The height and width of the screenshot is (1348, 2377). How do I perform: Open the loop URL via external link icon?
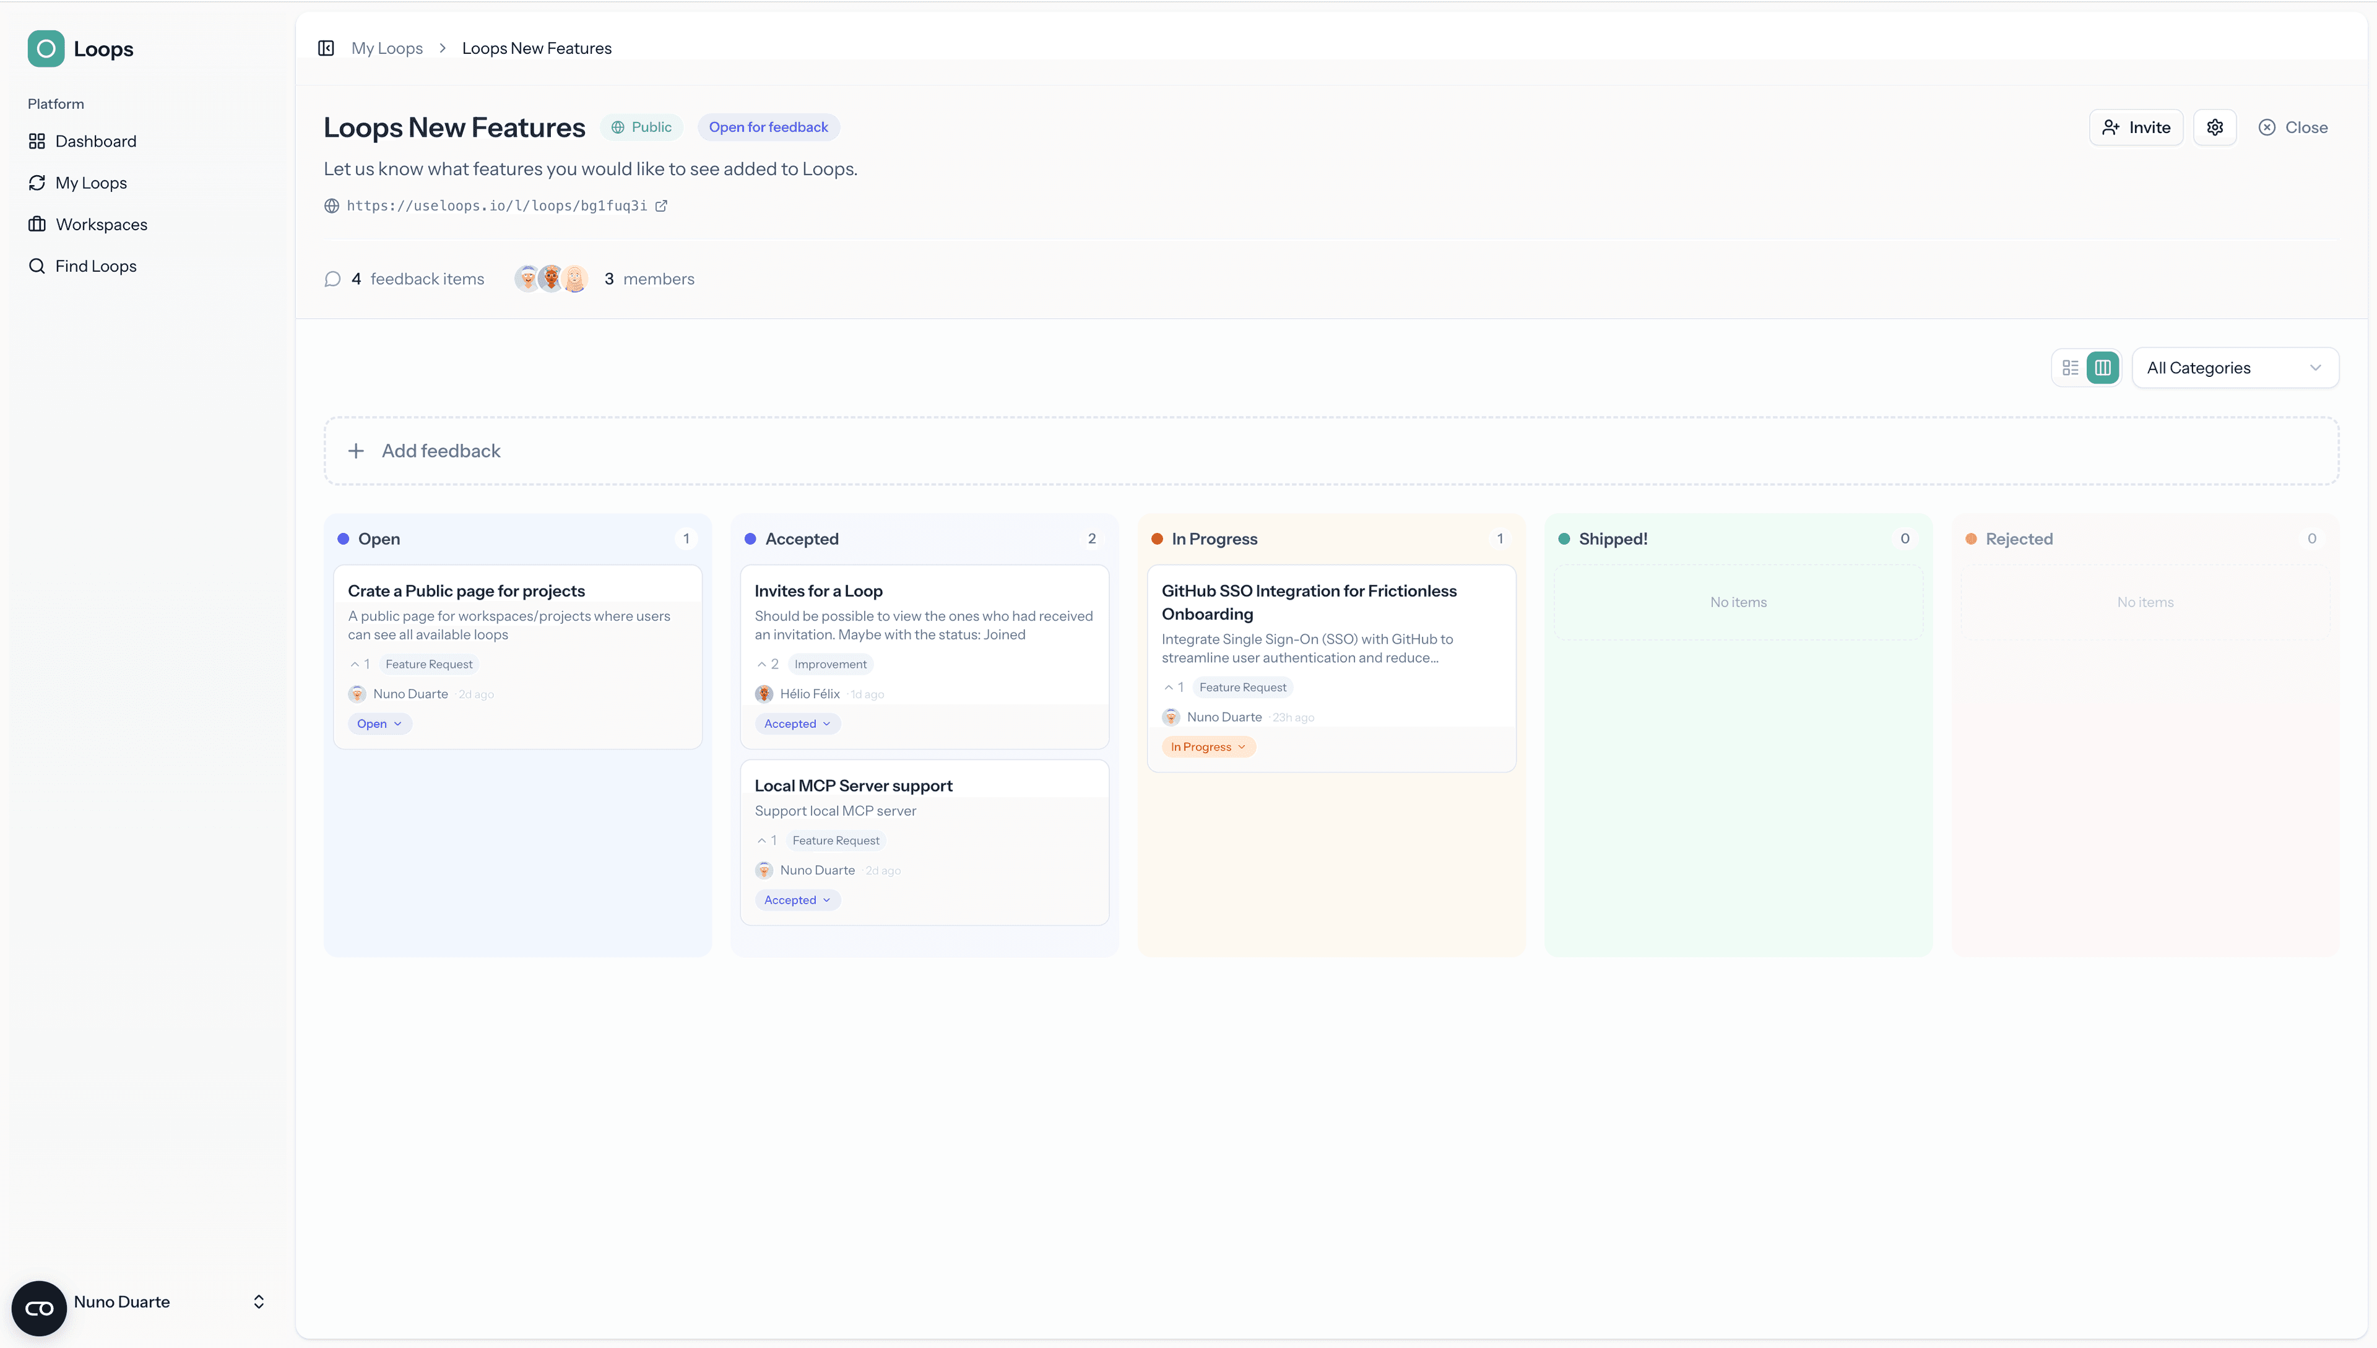(x=661, y=205)
